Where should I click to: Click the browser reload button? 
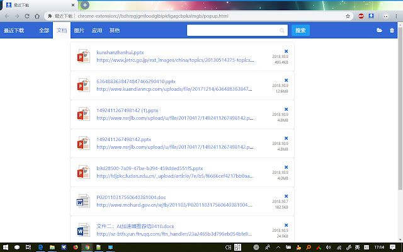(28, 15)
